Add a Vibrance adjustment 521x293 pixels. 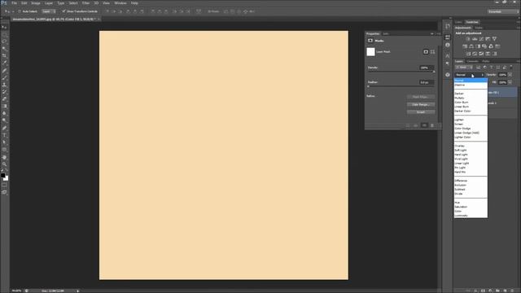(x=494, y=39)
